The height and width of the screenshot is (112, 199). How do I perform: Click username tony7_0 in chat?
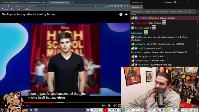tap(142, 48)
